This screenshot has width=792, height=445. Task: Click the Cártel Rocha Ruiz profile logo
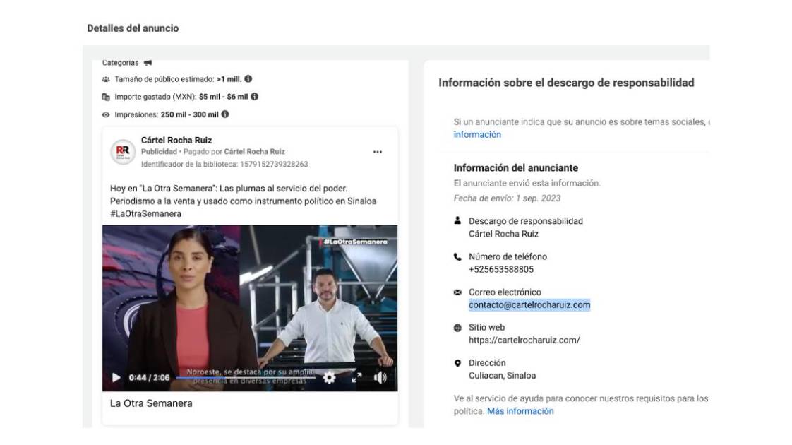coord(123,152)
